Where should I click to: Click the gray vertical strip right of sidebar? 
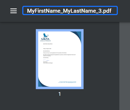click(x=125, y=66)
